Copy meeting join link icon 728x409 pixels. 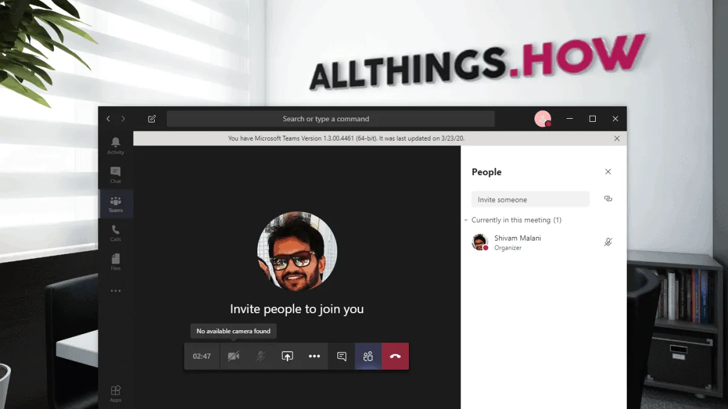click(608, 199)
